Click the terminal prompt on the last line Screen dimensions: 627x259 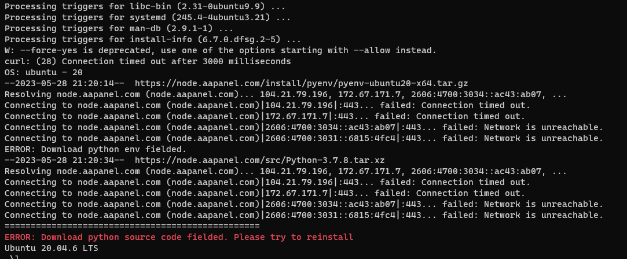(16, 257)
